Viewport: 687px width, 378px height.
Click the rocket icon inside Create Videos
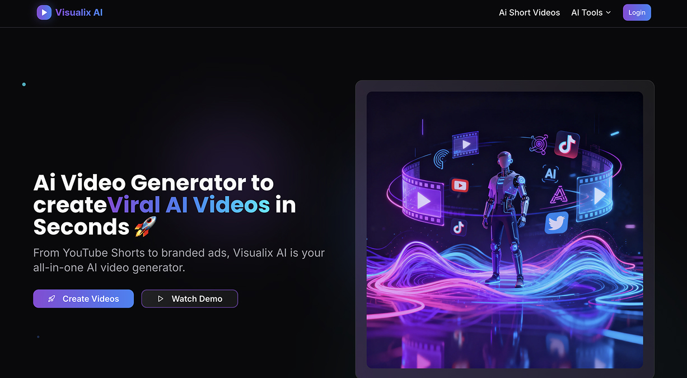coord(52,299)
